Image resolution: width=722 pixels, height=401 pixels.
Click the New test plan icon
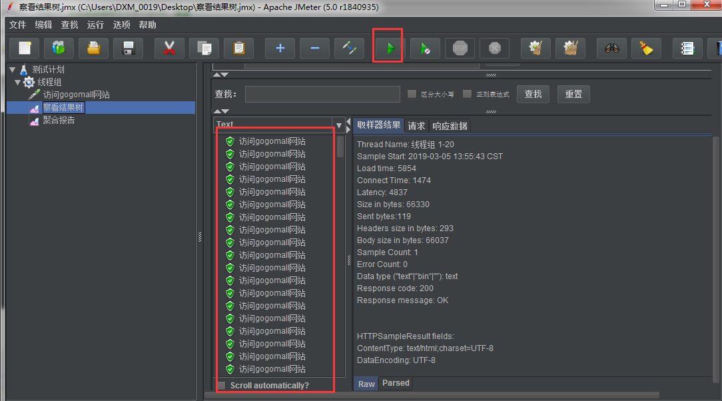coord(25,48)
